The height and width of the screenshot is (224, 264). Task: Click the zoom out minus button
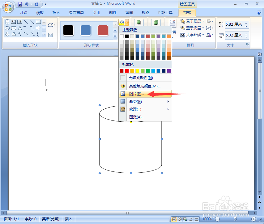tap(217, 219)
